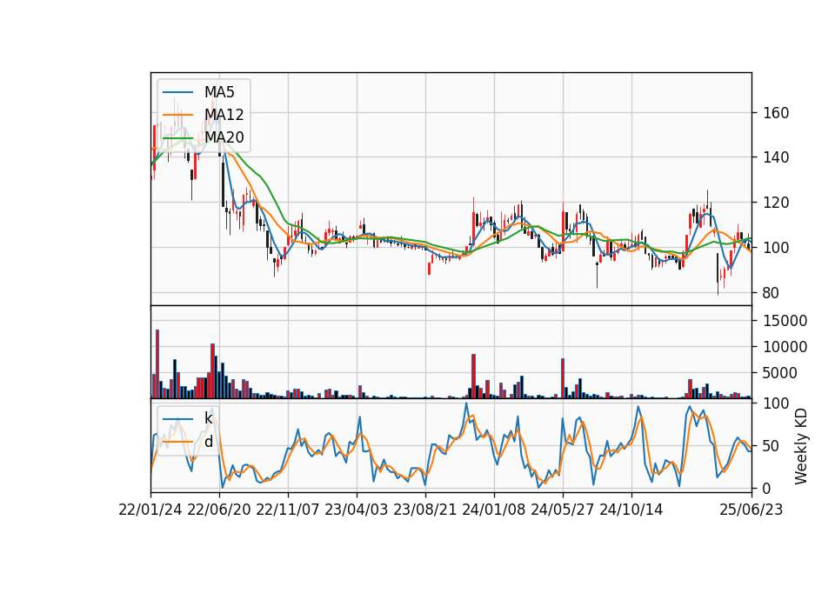The height and width of the screenshot is (600, 835).
Task: Click the 140 price axis tick label
Action: [776, 157]
